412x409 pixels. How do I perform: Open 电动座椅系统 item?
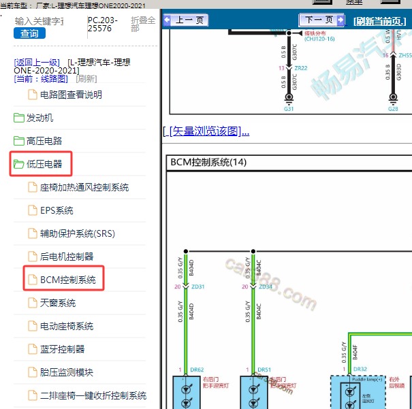pos(67,326)
